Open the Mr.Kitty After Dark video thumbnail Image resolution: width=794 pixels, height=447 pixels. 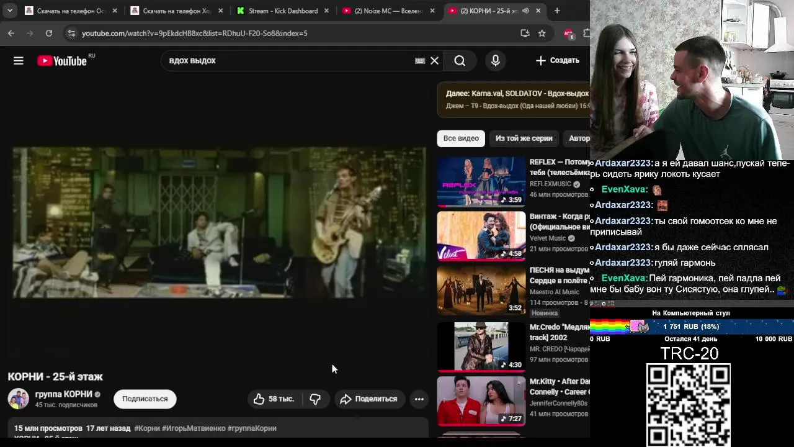(x=481, y=401)
